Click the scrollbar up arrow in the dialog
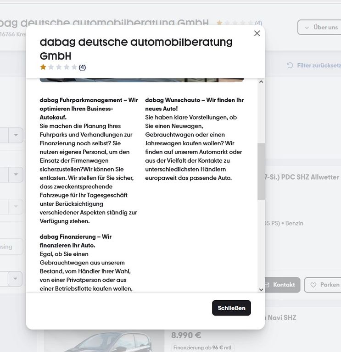This screenshot has width=341, height=352. coord(261,82)
